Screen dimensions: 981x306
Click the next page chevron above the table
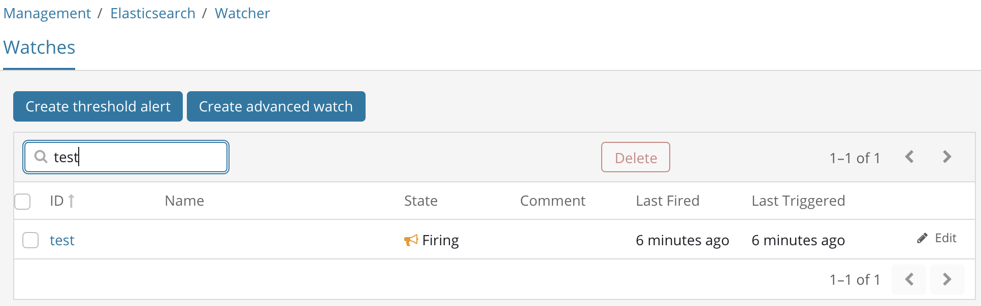coord(946,157)
